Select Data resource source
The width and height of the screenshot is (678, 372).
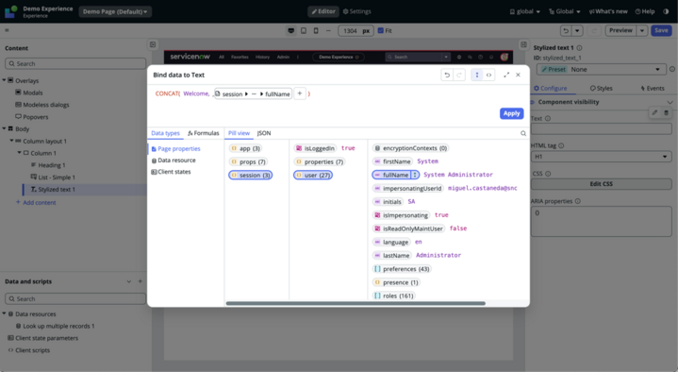coord(174,161)
